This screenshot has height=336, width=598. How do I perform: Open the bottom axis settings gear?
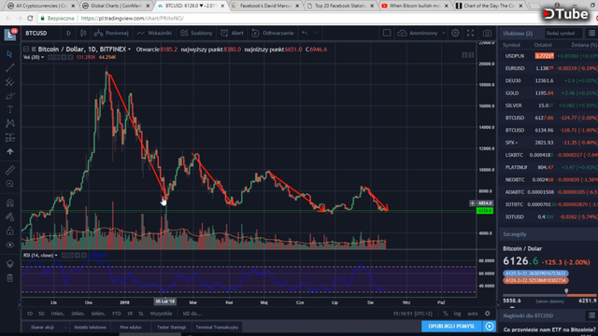(488, 314)
